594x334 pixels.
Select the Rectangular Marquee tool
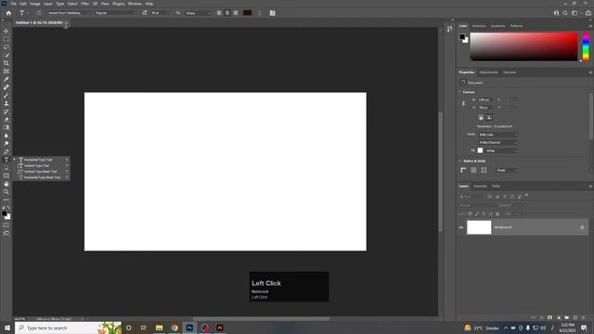(6, 39)
